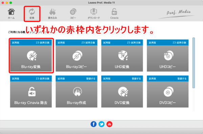Click the vertical scrollbar of module list
Viewport: 203px width, 134px height.
pos(194,63)
